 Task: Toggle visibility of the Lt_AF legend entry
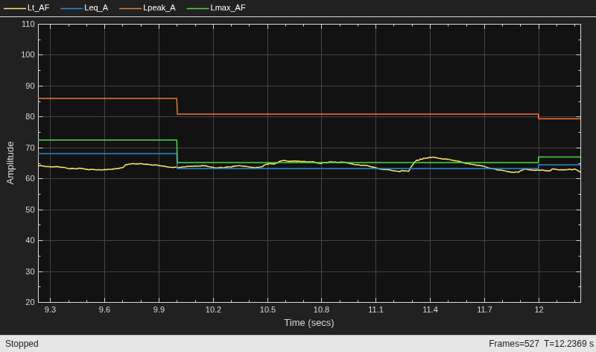39,7
